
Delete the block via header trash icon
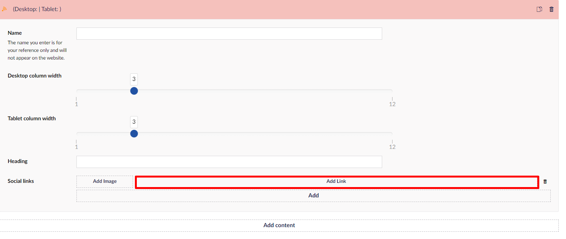point(551,9)
